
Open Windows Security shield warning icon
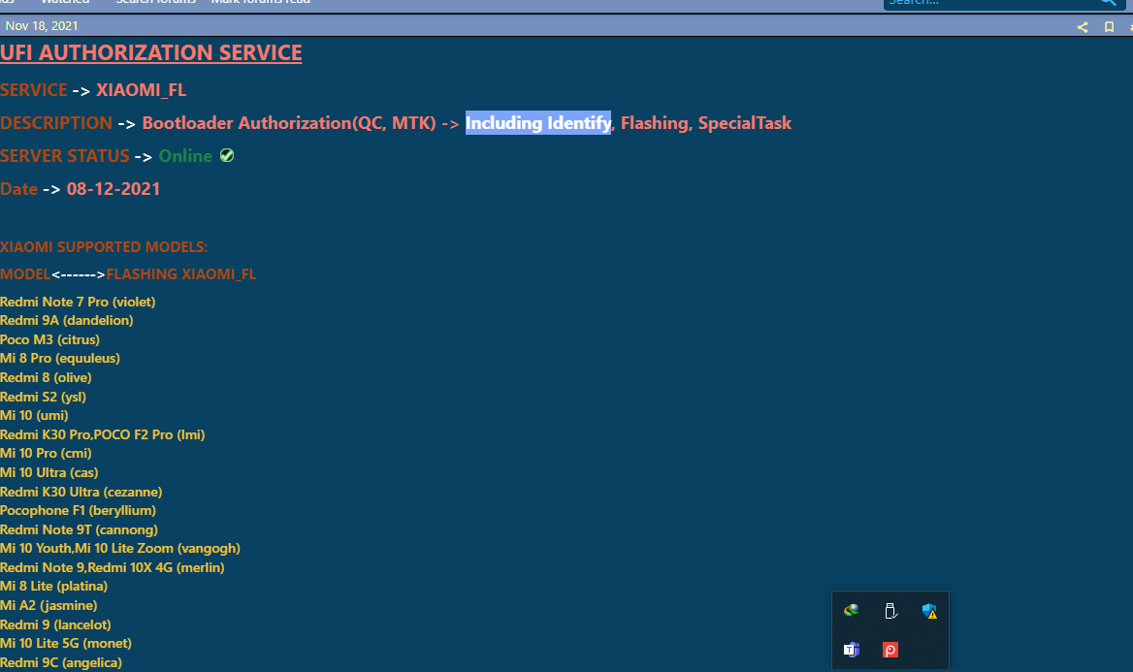pyautogui.click(x=929, y=611)
